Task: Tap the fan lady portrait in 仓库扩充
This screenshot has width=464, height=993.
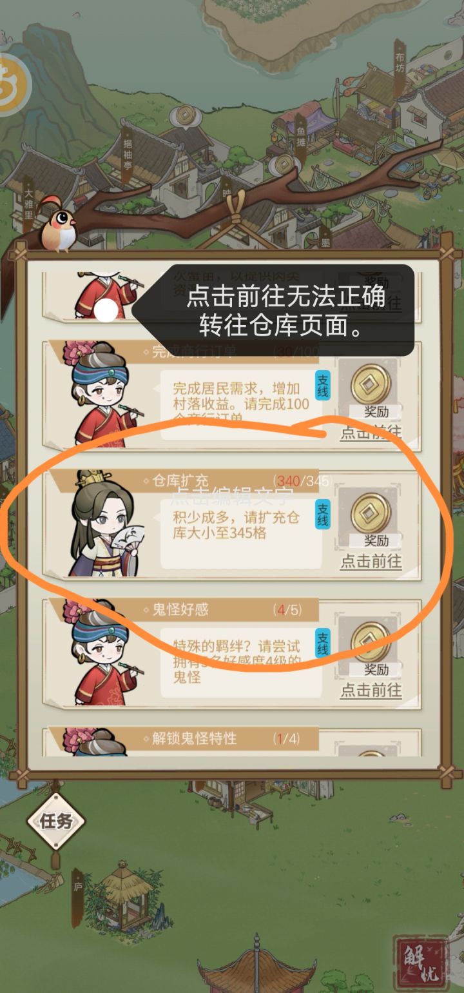Action: [x=103, y=524]
